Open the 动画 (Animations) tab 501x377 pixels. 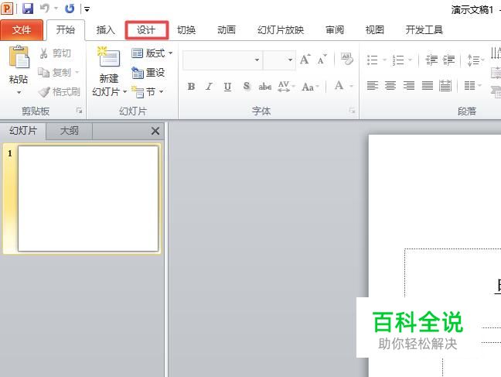click(x=227, y=30)
